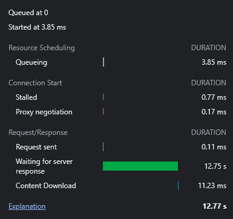Click the Request sent timing marker

[103, 146]
